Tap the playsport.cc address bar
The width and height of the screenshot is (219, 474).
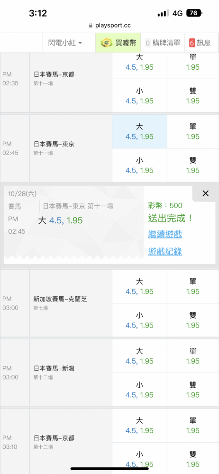click(109, 26)
